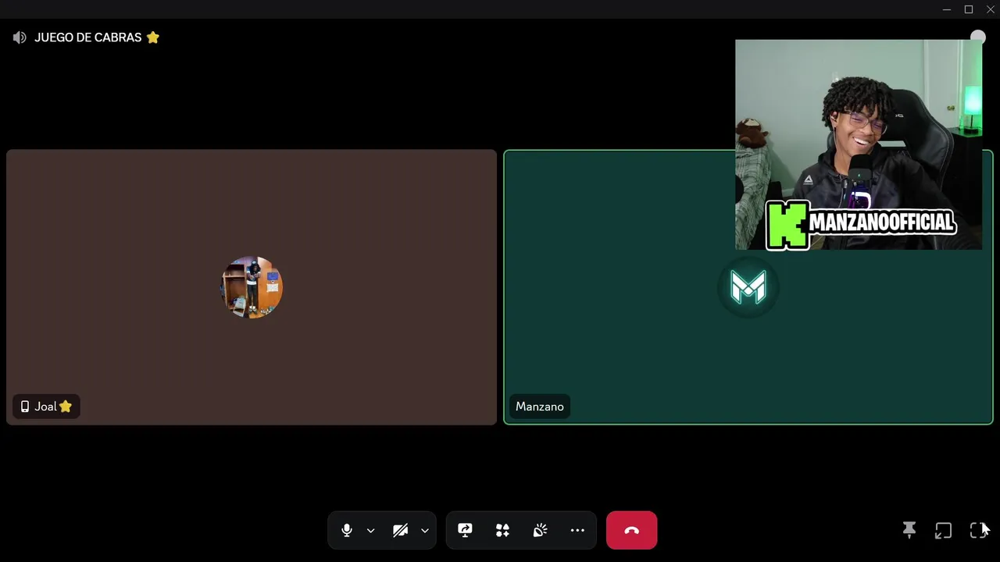The image size is (1000, 562).
Task: Share your screen
Action: tap(465, 531)
